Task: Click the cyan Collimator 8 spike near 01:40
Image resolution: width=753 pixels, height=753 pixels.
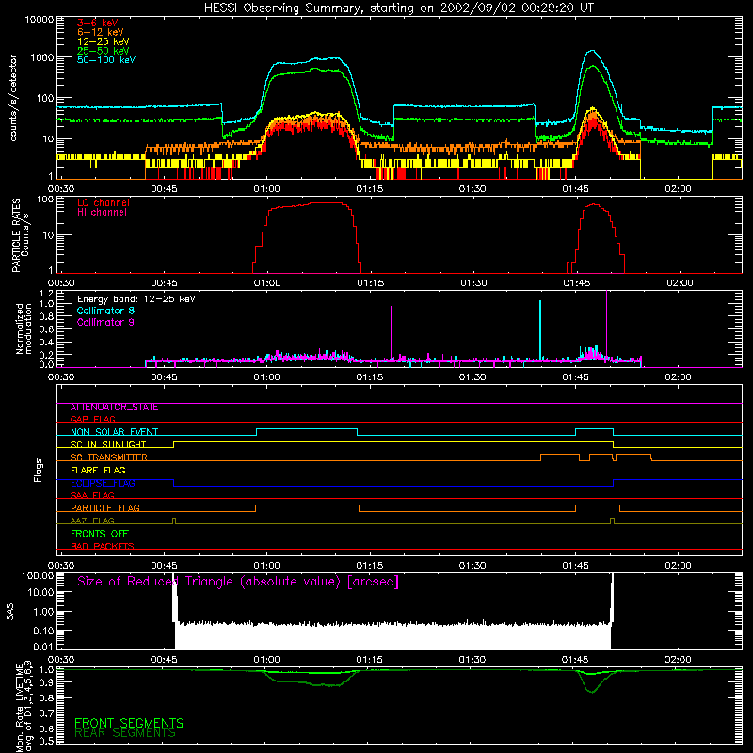Action: [x=540, y=330]
